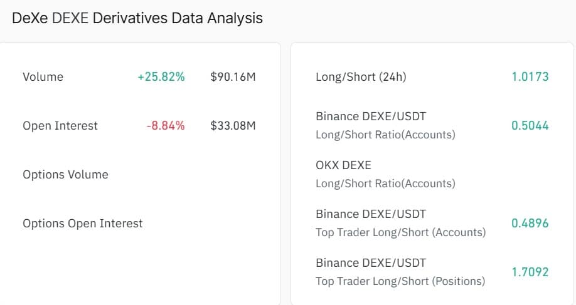The width and height of the screenshot is (576, 305).
Task: Select the 0.5044 ratio value
Action: point(530,126)
